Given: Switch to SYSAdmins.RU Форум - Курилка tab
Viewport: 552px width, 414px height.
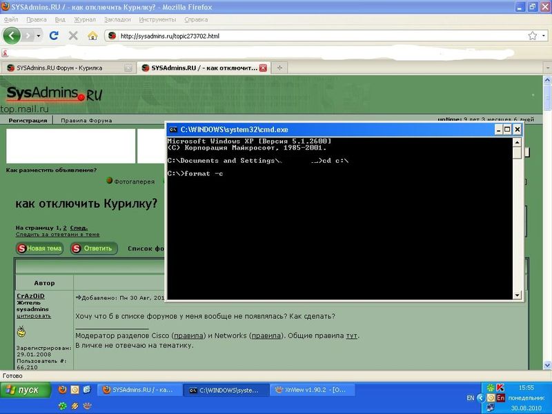Looking at the screenshot, I should [x=68, y=68].
